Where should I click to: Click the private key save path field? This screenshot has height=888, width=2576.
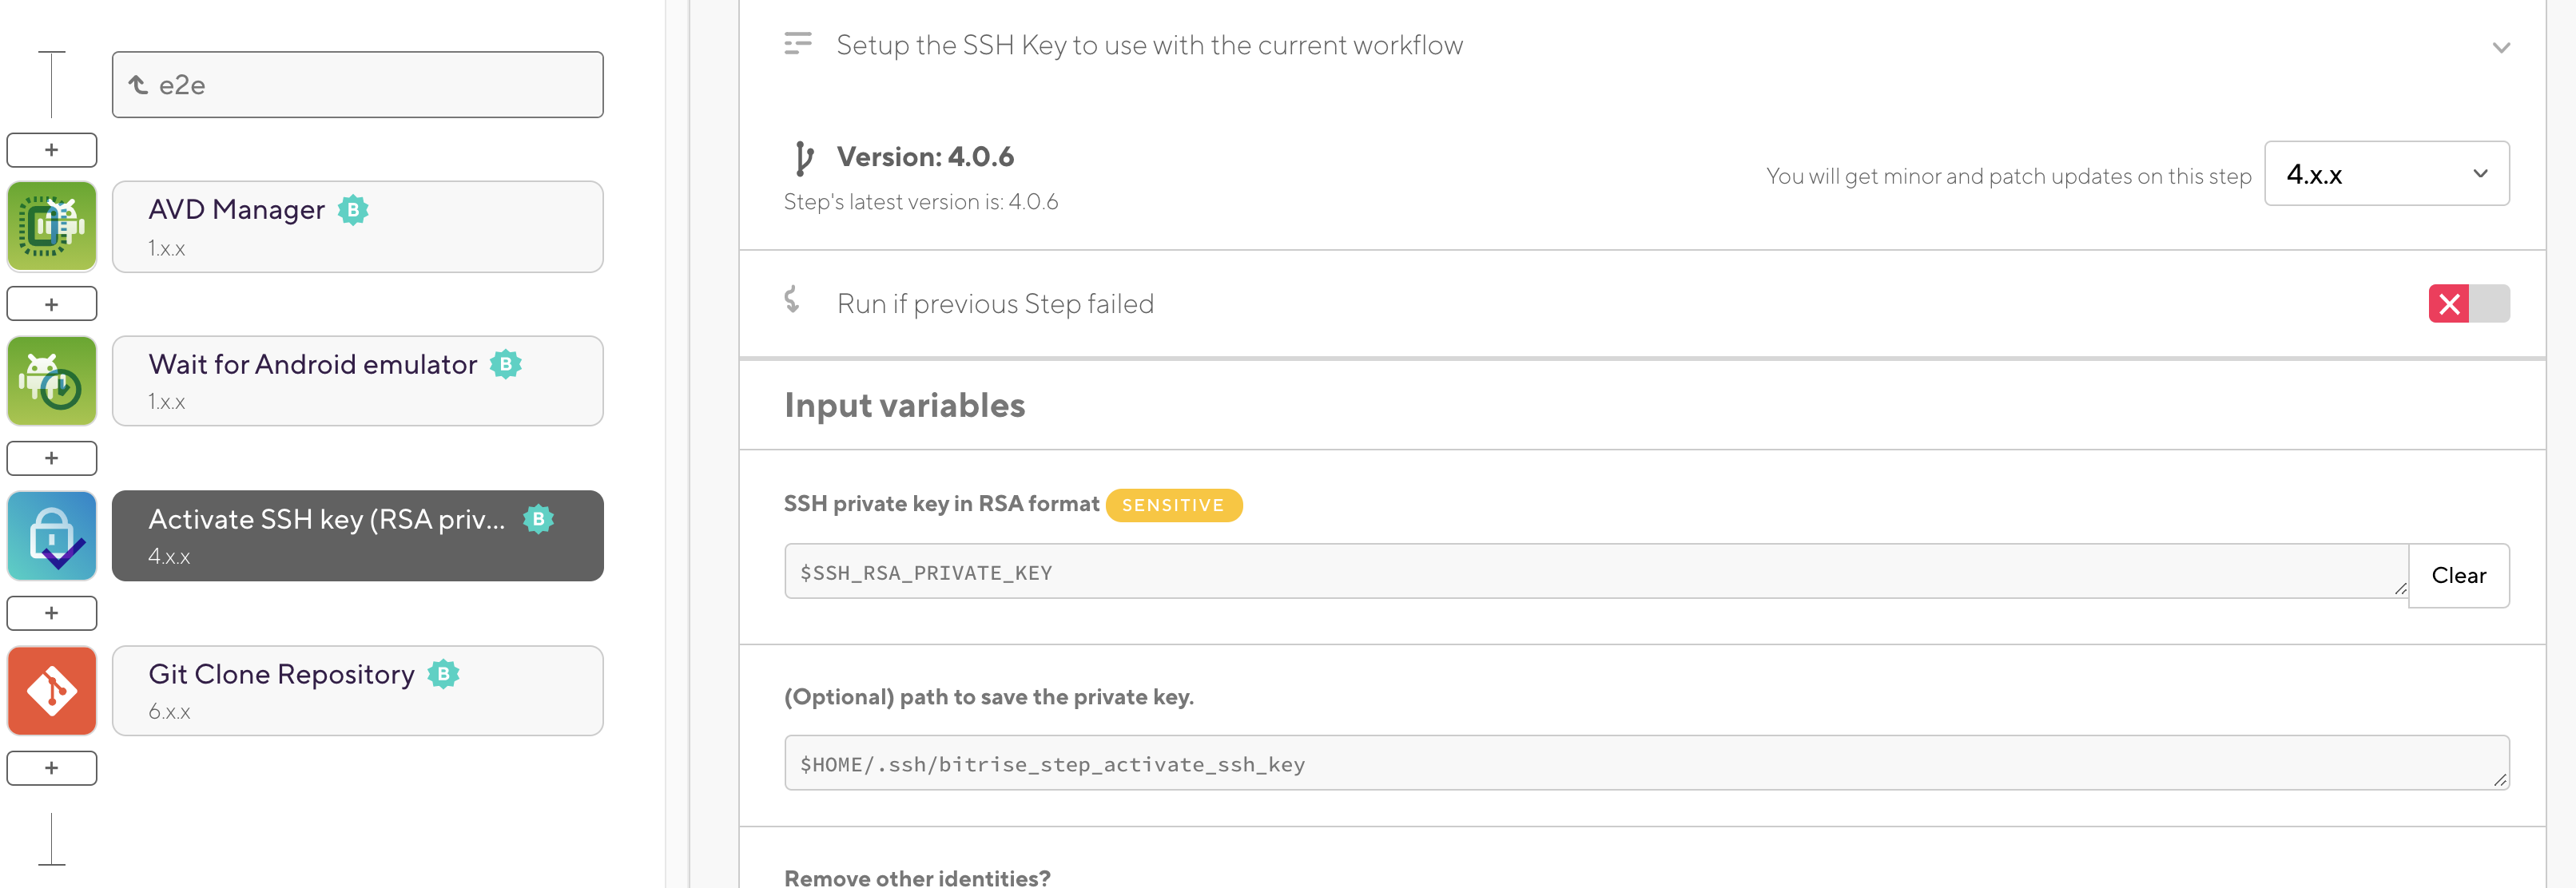pos(1645,764)
